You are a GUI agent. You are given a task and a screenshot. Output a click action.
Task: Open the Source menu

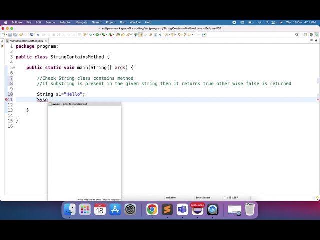click(50, 22)
